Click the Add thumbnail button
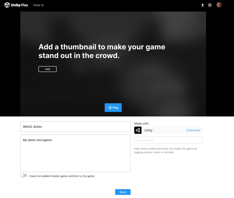 tap(47, 69)
